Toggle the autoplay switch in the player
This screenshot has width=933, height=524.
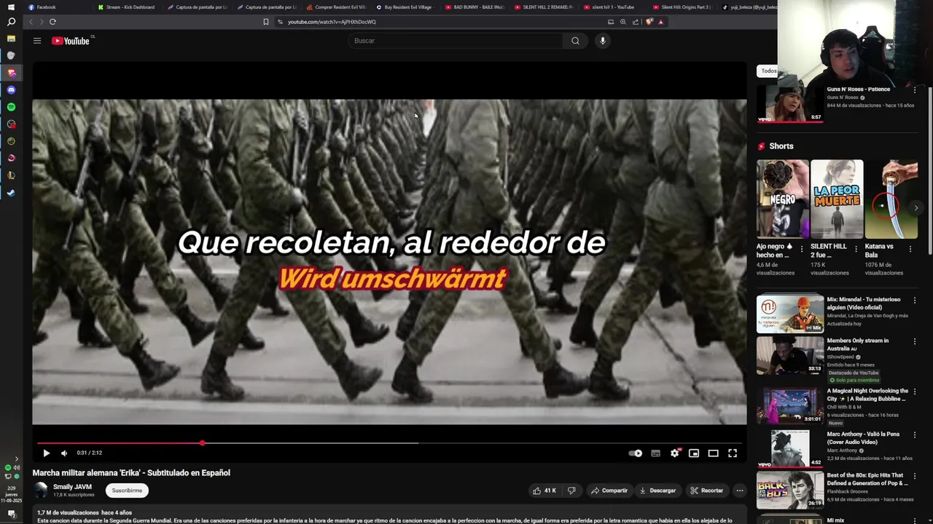636,453
